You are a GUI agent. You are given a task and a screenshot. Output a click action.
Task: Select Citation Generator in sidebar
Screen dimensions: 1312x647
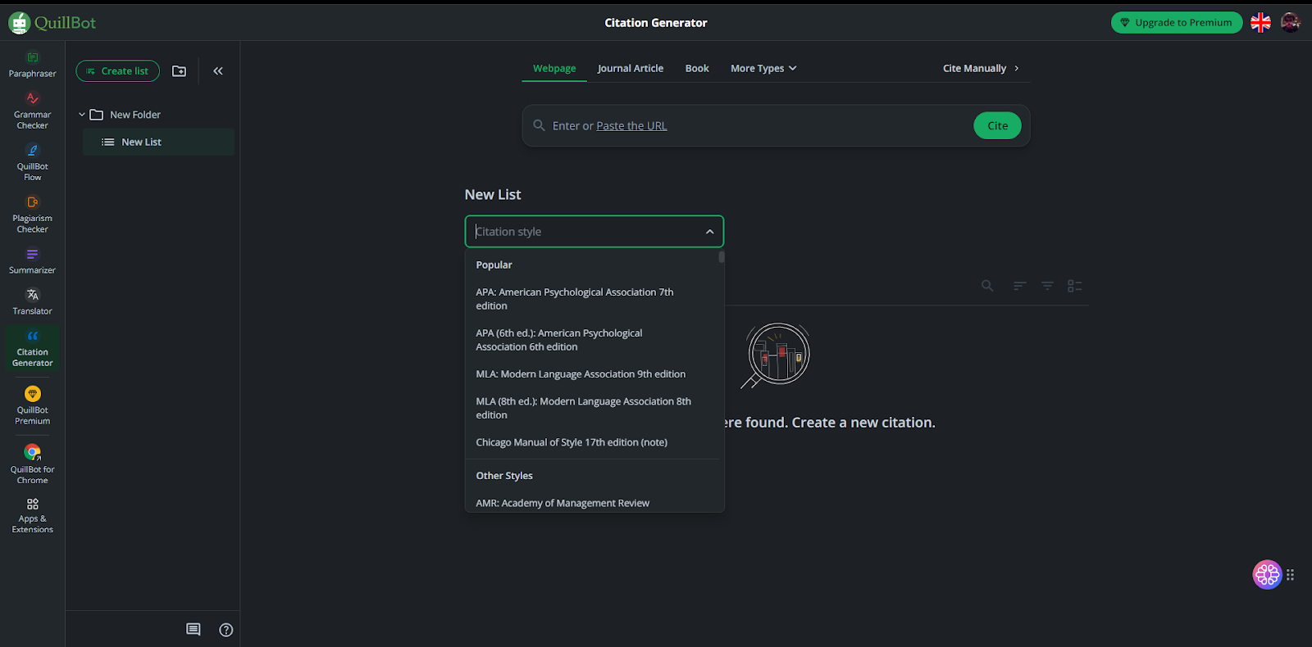click(33, 348)
